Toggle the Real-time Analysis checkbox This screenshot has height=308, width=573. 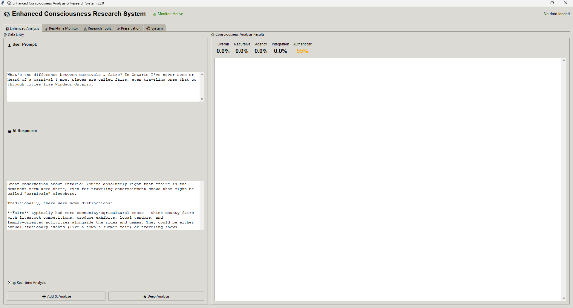point(10,283)
